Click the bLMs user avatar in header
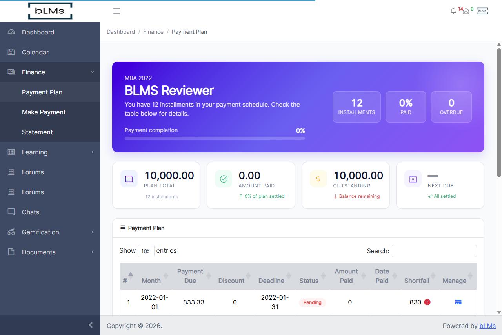This screenshot has height=335, width=502. point(482,11)
